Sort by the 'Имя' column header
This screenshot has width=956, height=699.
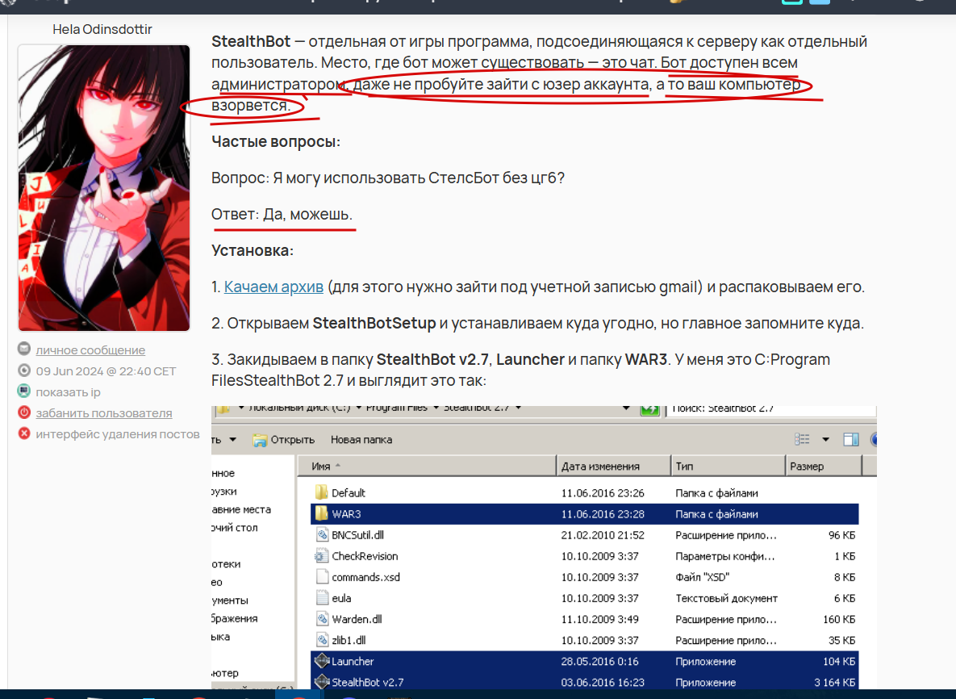click(x=427, y=466)
